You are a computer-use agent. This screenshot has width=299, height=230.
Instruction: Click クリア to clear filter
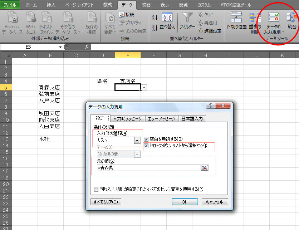(x=205, y=15)
